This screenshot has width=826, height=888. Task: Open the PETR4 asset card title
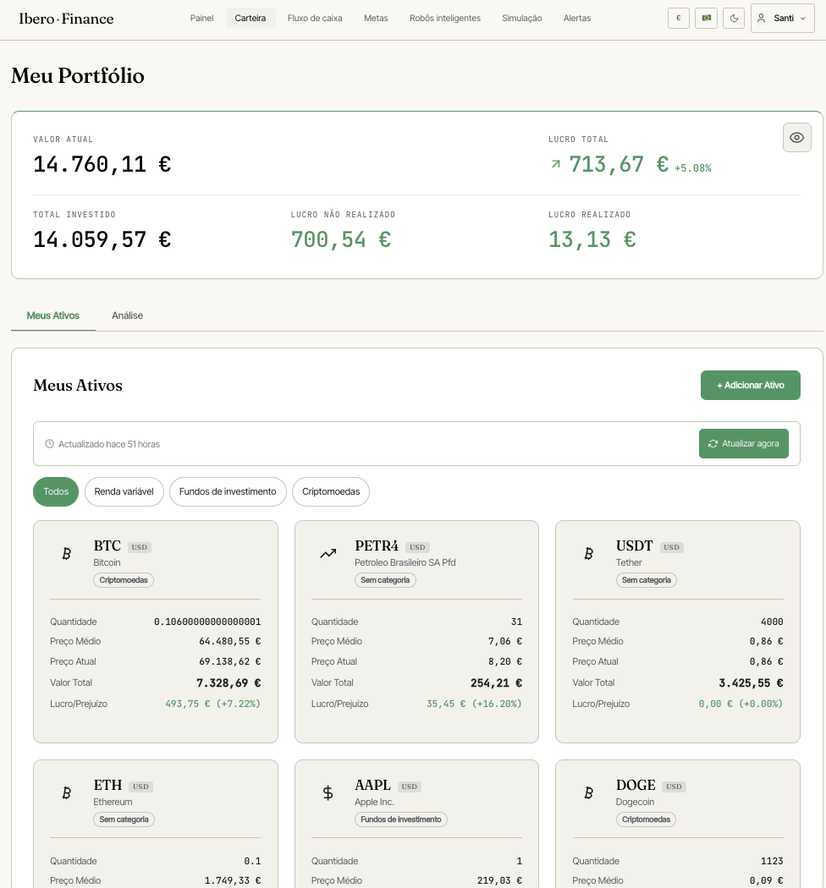pyautogui.click(x=377, y=546)
